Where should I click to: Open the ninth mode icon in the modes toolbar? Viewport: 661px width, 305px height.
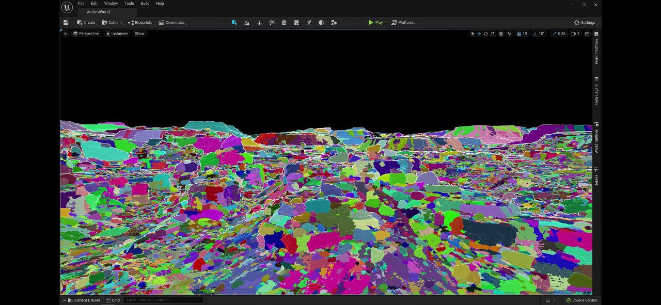(334, 23)
